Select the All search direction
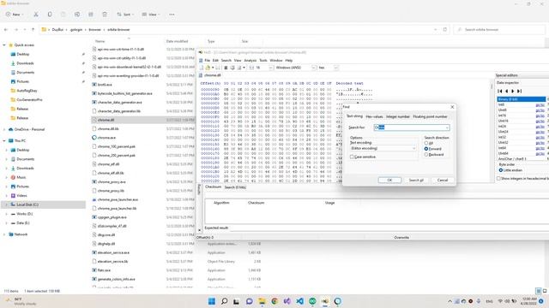This screenshot has height=308, width=549. (426, 143)
